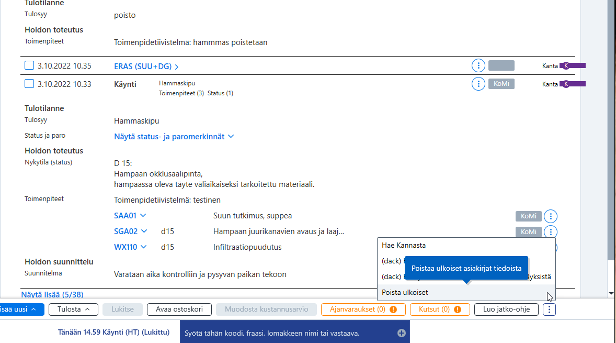Open more options for 10.33 Käynti entry
The image size is (616, 343).
[478, 84]
